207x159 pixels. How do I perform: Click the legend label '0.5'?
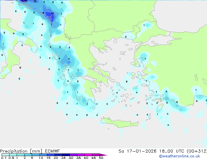click(x=11, y=158)
